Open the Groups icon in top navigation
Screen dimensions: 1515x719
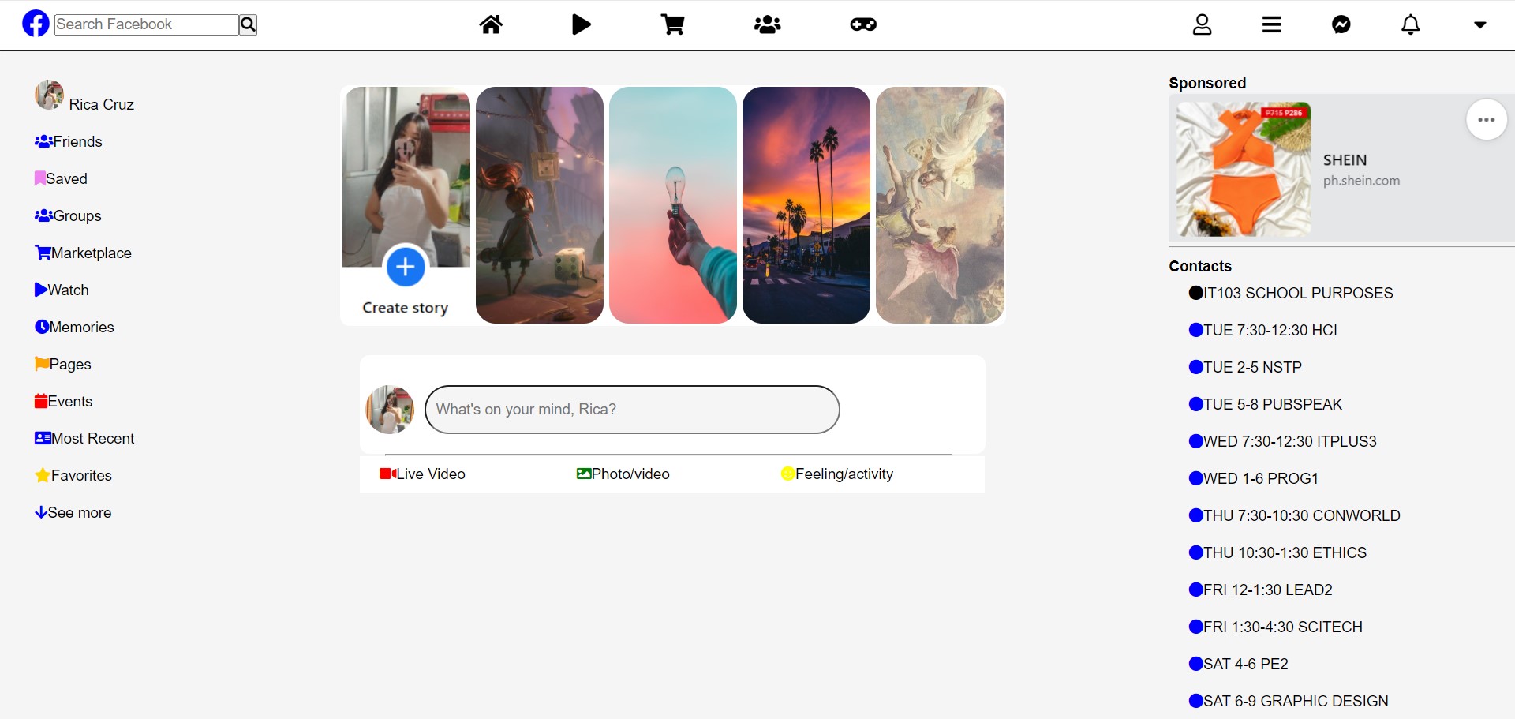click(767, 25)
